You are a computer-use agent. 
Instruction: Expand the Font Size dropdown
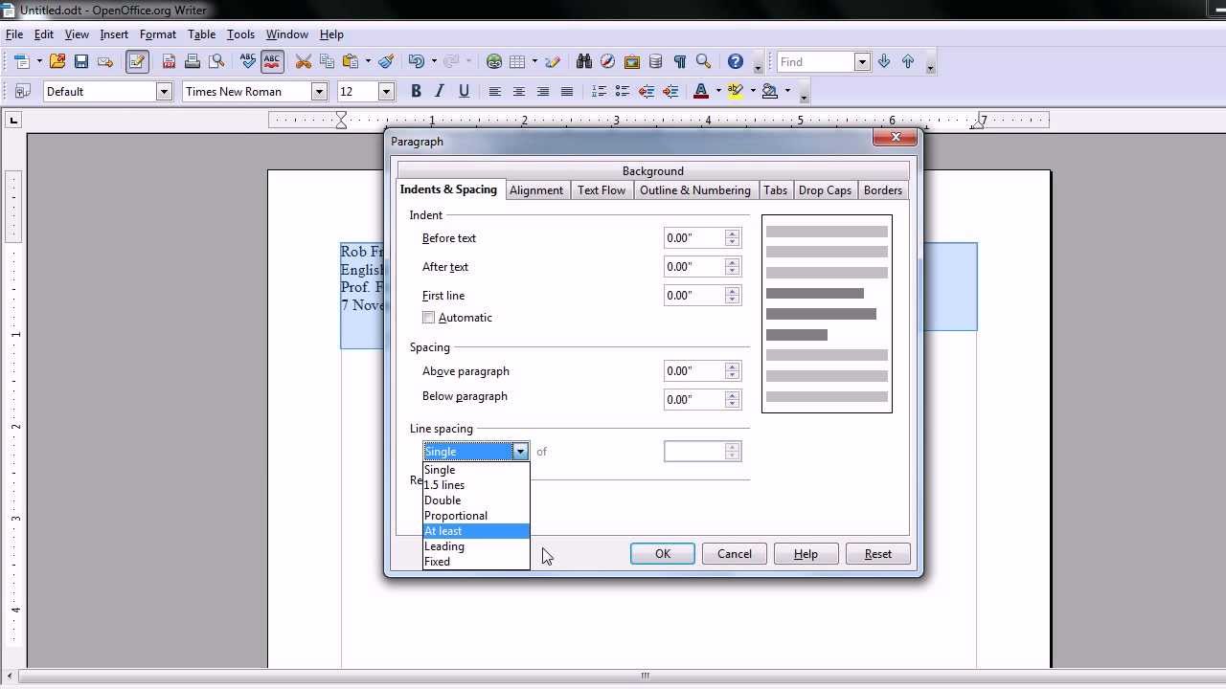(386, 91)
